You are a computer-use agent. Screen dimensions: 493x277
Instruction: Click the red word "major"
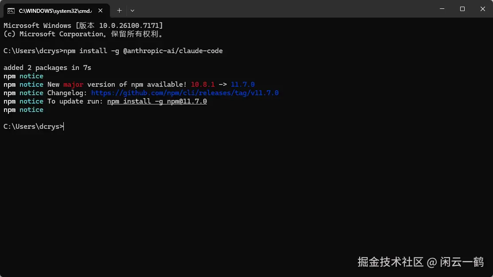pos(73,85)
